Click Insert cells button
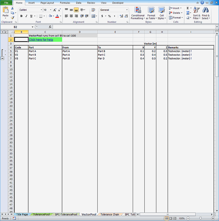 175,8
